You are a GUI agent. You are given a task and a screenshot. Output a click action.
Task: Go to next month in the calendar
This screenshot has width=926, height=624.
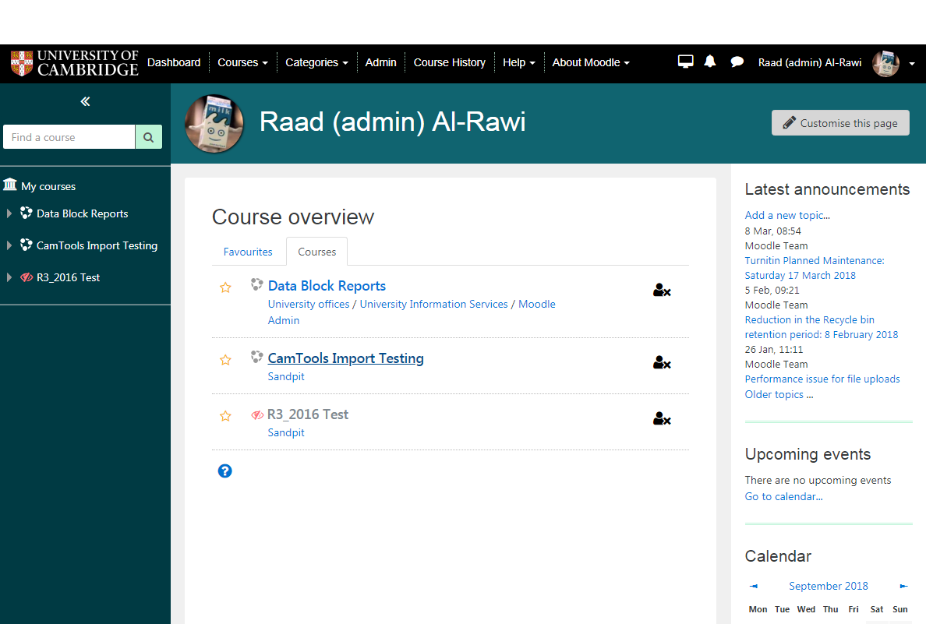click(903, 587)
